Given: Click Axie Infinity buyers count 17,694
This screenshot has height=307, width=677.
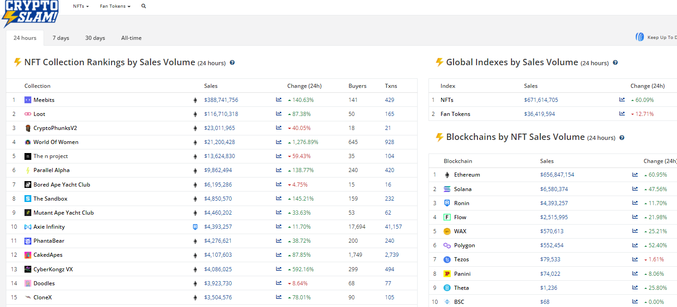Looking at the screenshot, I should tap(357, 227).
